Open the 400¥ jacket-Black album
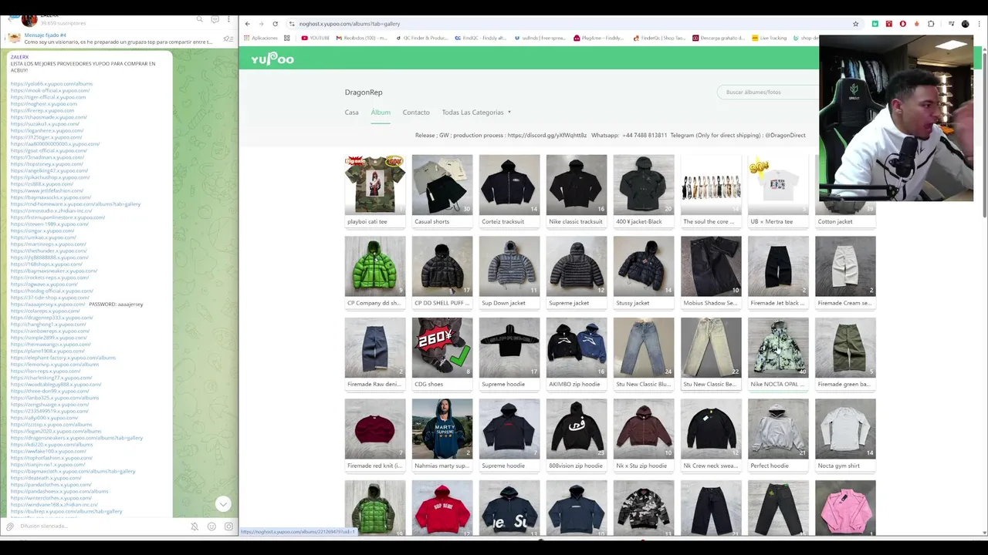The image size is (988, 555). pyautogui.click(x=644, y=190)
